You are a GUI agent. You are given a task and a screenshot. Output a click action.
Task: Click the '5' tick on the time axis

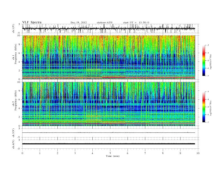pyautogui.click(x=110, y=153)
